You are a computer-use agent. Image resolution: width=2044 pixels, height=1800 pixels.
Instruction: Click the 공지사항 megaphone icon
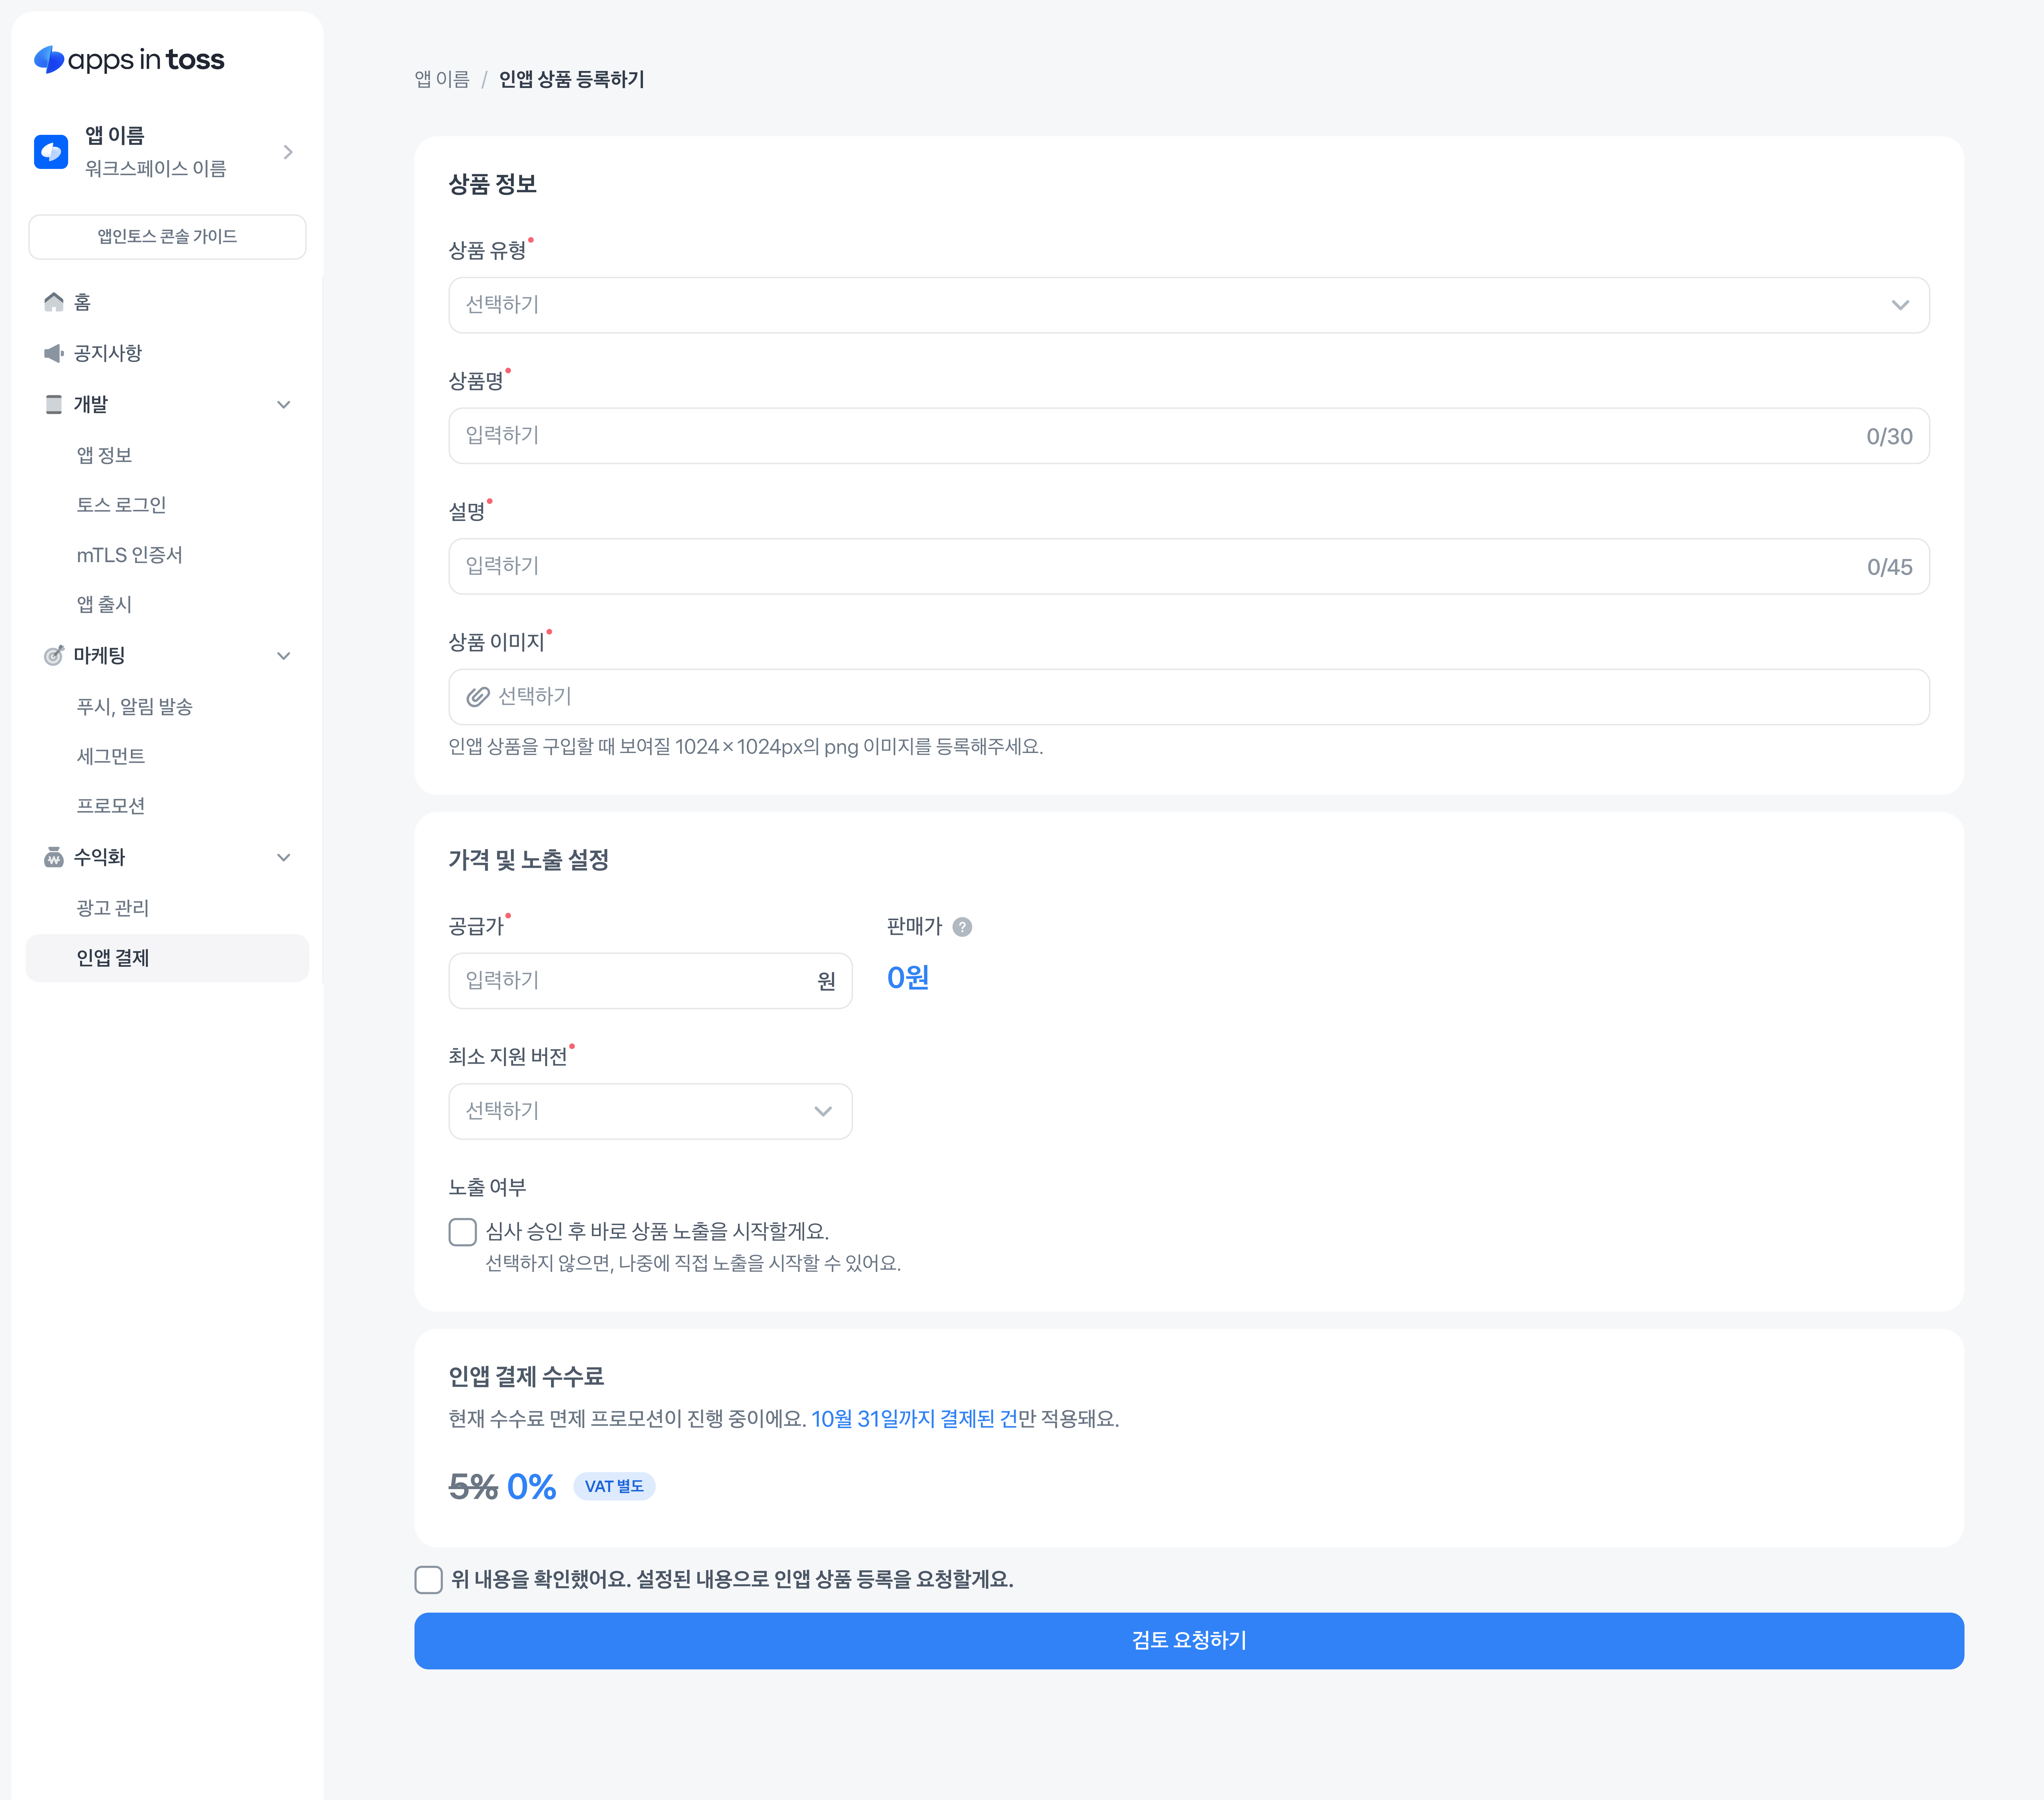[x=54, y=353]
